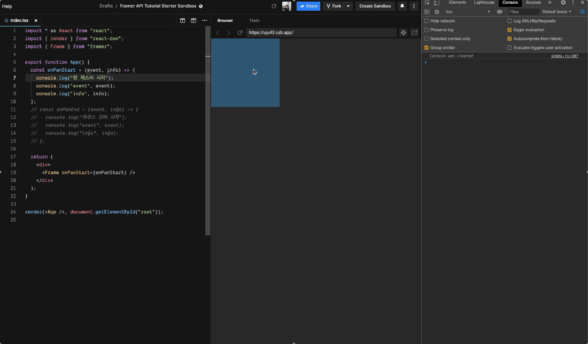Screen dimensions: 588x344
Task: Refresh the sandbox using top bar icon
Action: 274,6
